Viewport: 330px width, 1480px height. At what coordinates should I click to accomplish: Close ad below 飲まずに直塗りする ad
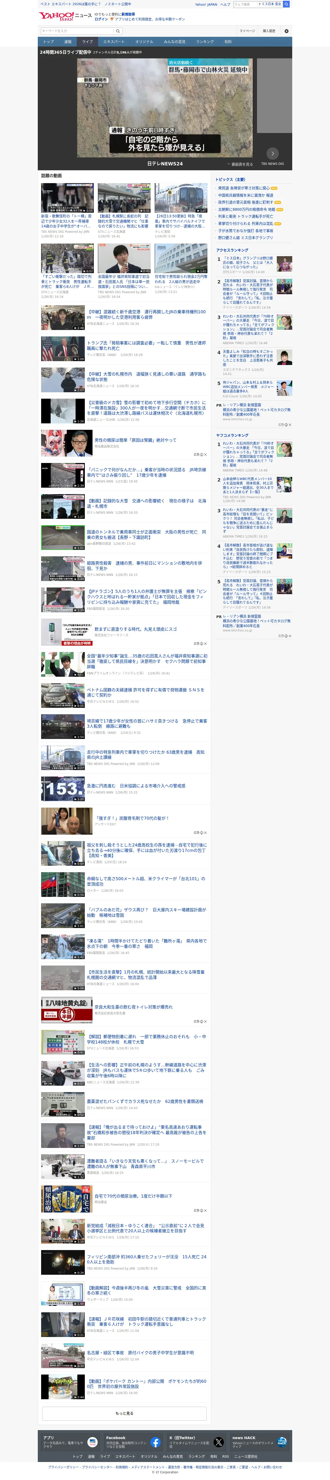pyautogui.click(x=205, y=644)
